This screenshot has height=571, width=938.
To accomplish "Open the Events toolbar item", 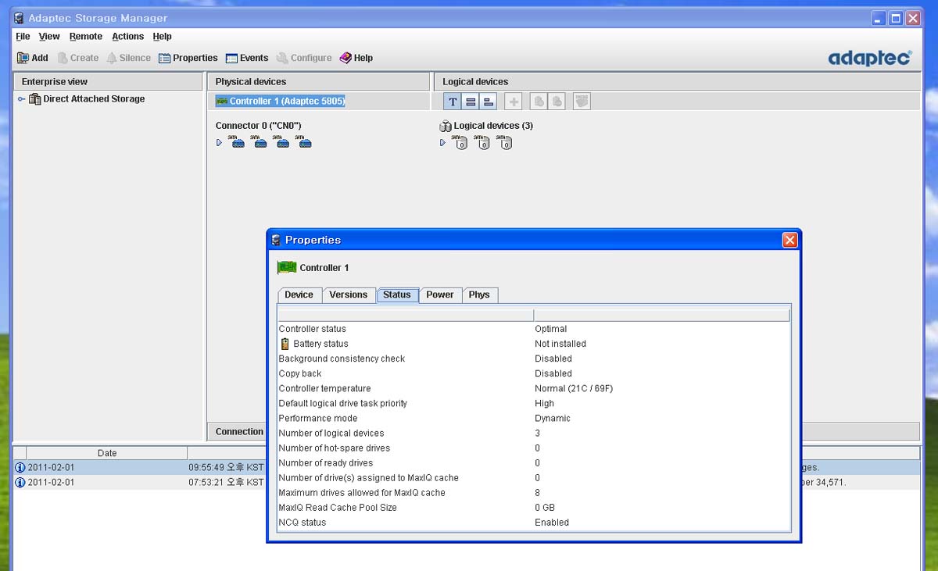I will tap(247, 58).
